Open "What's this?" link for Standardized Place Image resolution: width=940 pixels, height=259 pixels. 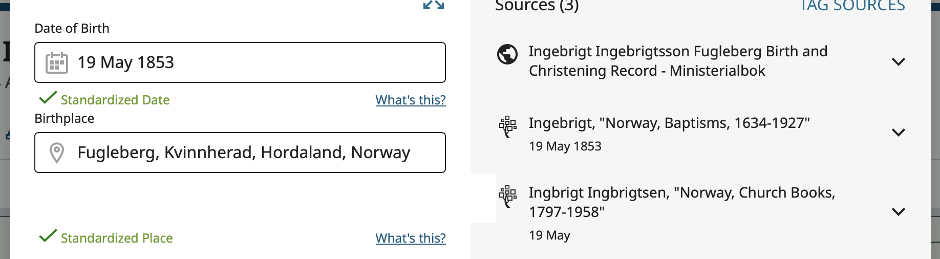pyautogui.click(x=411, y=238)
